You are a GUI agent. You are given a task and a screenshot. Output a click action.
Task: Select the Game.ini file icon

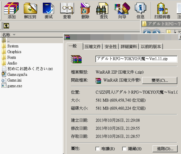click(x=4, y=80)
